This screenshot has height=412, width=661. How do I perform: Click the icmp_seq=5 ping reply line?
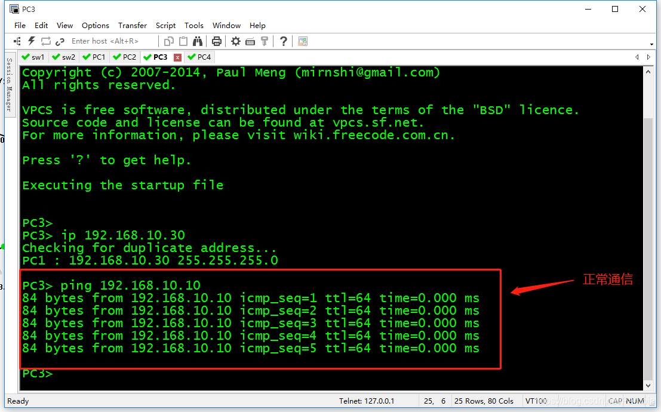(x=251, y=348)
